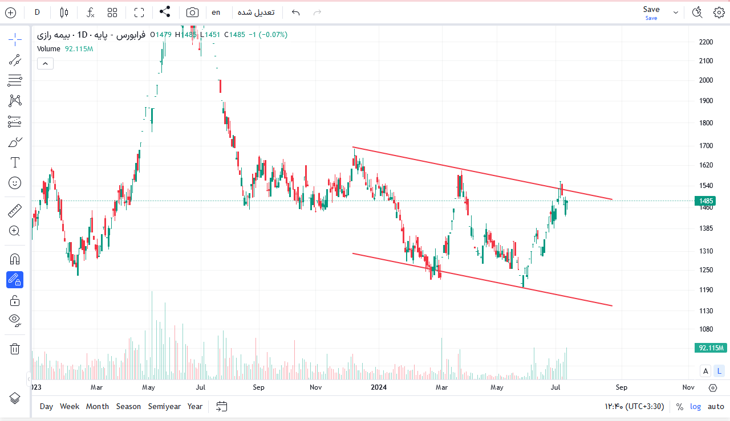The image size is (730, 421).
Task: Collapse the chart legend chevron
Action: pyautogui.click(x=45, y=64)
